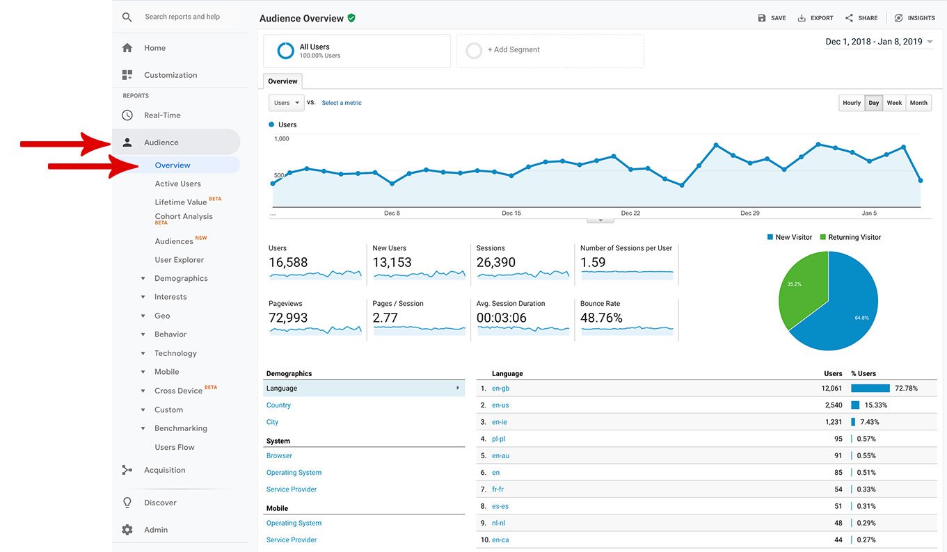
Task: Click the Search reports and help field
Action: (182, 17)
